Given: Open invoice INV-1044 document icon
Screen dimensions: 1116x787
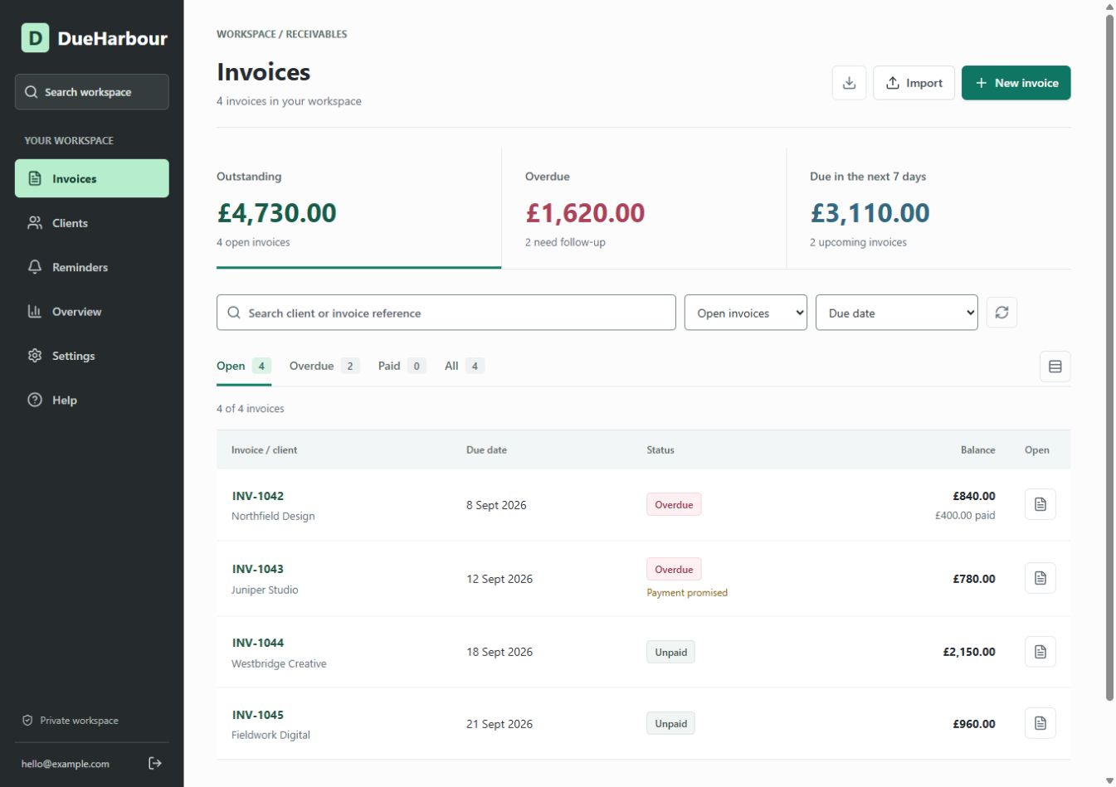Looking at the screenshot, I should click(1040, 652).
